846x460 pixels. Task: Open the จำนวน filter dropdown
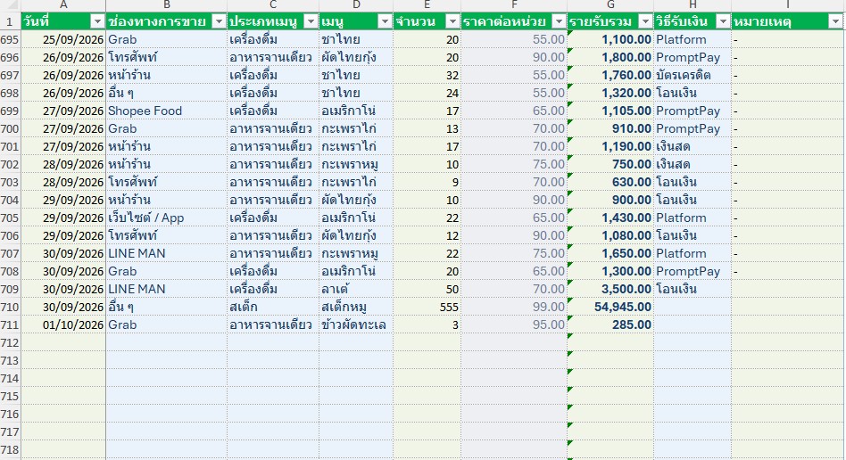pyautogui.click(x=452, y=21)
